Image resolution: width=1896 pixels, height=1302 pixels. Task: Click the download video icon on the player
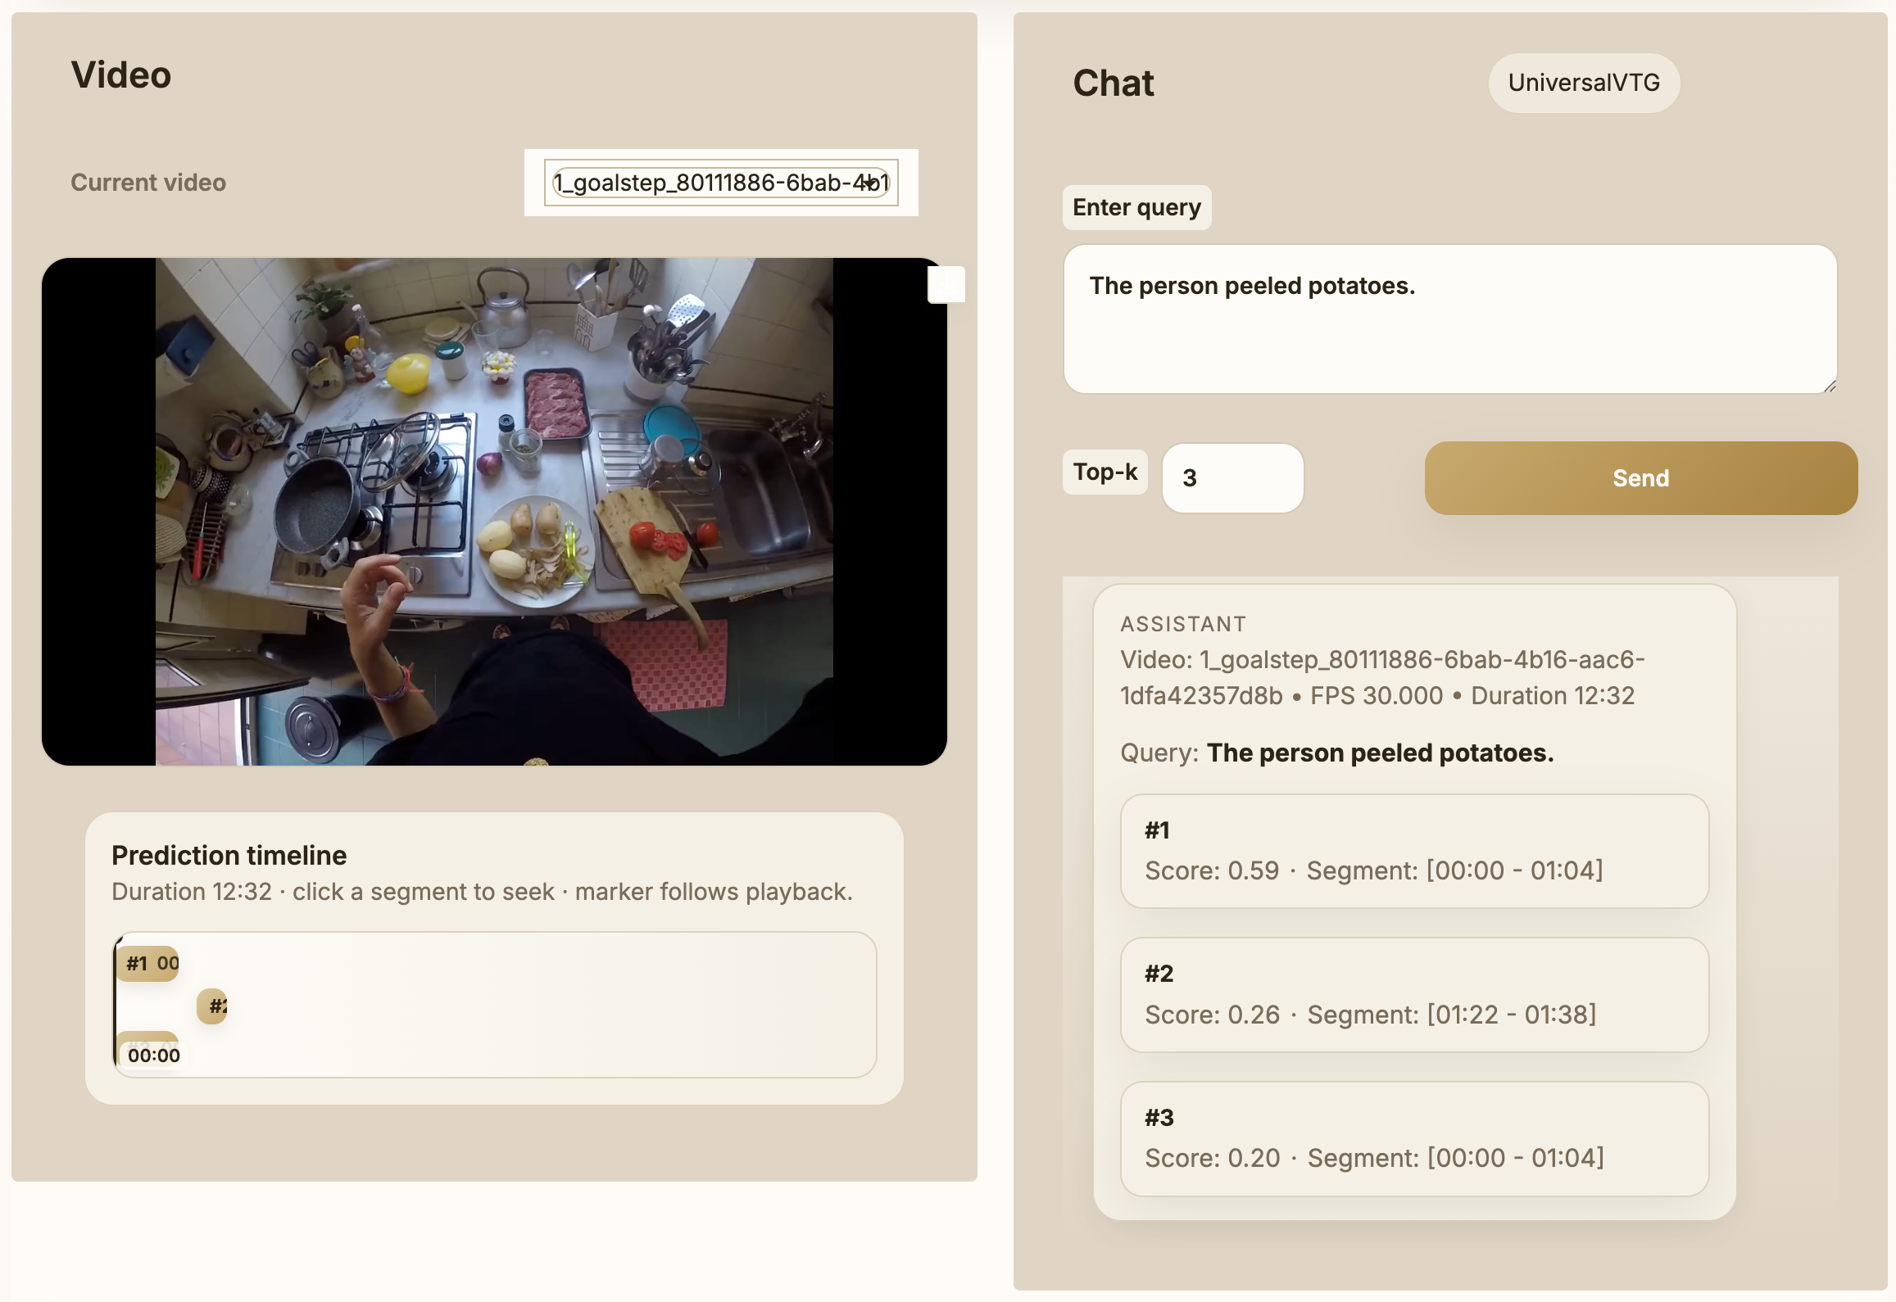pyautogui.click(x=947, y=284)
